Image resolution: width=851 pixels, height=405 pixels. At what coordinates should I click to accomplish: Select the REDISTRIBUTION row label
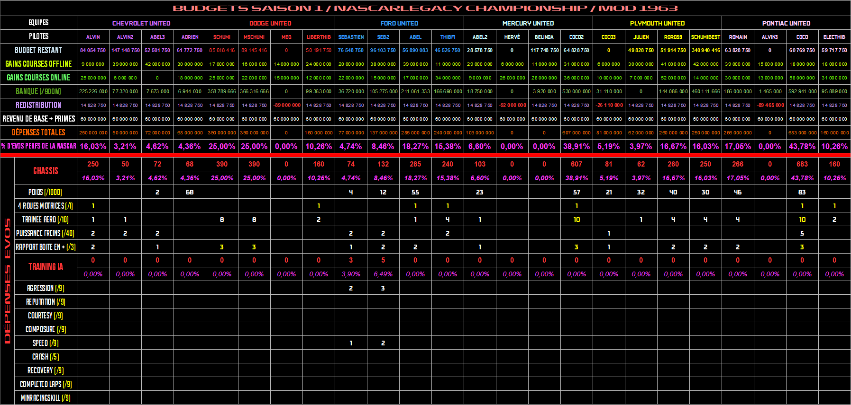click(x=38, y=105)
